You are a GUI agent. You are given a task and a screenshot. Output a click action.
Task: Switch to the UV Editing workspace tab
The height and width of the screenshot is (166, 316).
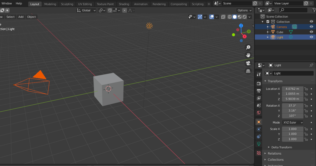click(85, 4)
